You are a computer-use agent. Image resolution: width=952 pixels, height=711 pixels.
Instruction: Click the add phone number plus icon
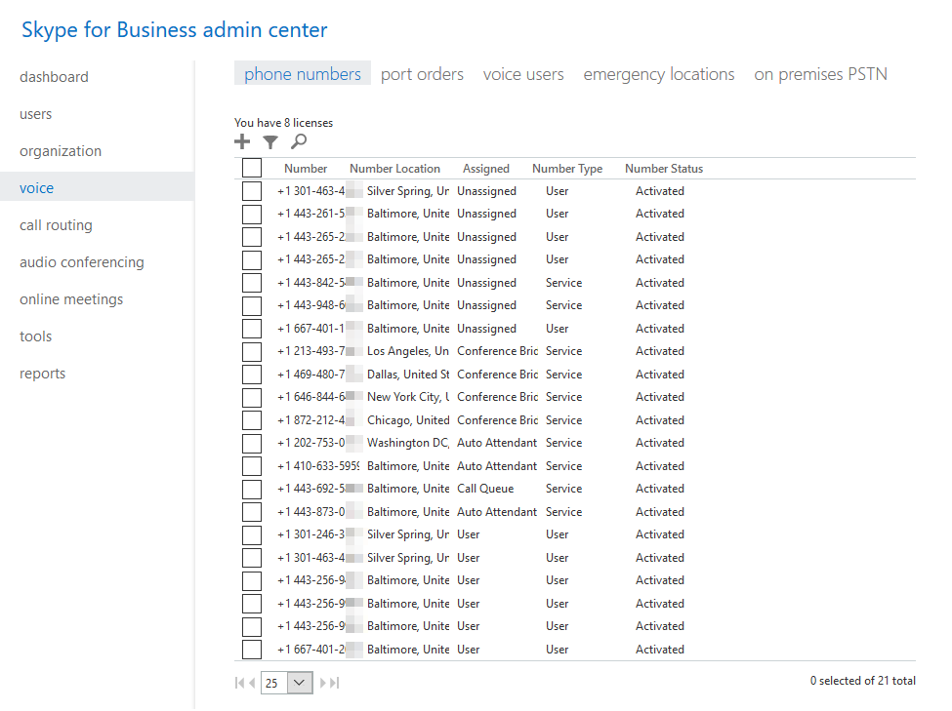pos(241,141)
